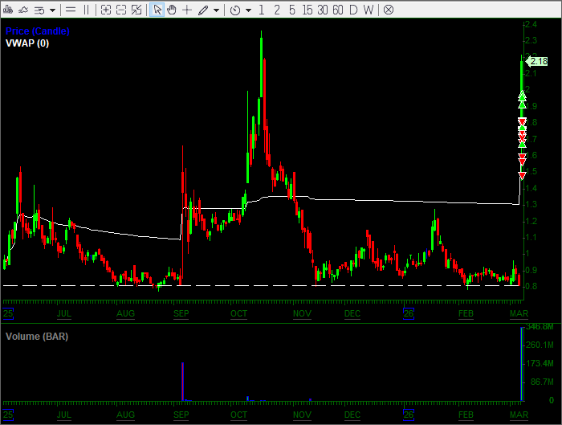Viewport: 562px width, 425px height.
Task: Switch to daily D interval
Action: [x=353, y=10]
